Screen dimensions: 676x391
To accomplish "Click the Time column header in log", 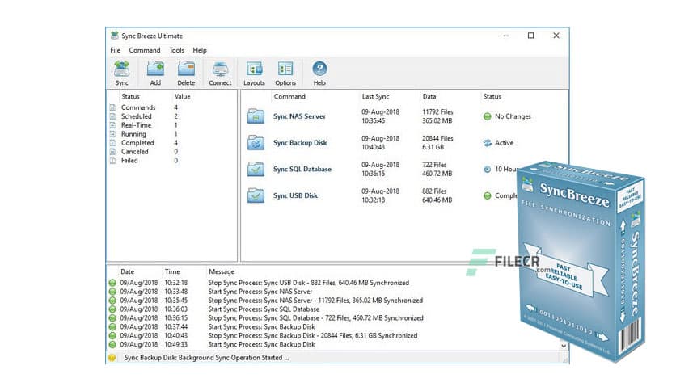I will coord(172,271).
